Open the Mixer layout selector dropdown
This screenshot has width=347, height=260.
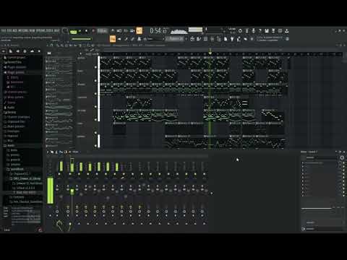pos(76,152)
